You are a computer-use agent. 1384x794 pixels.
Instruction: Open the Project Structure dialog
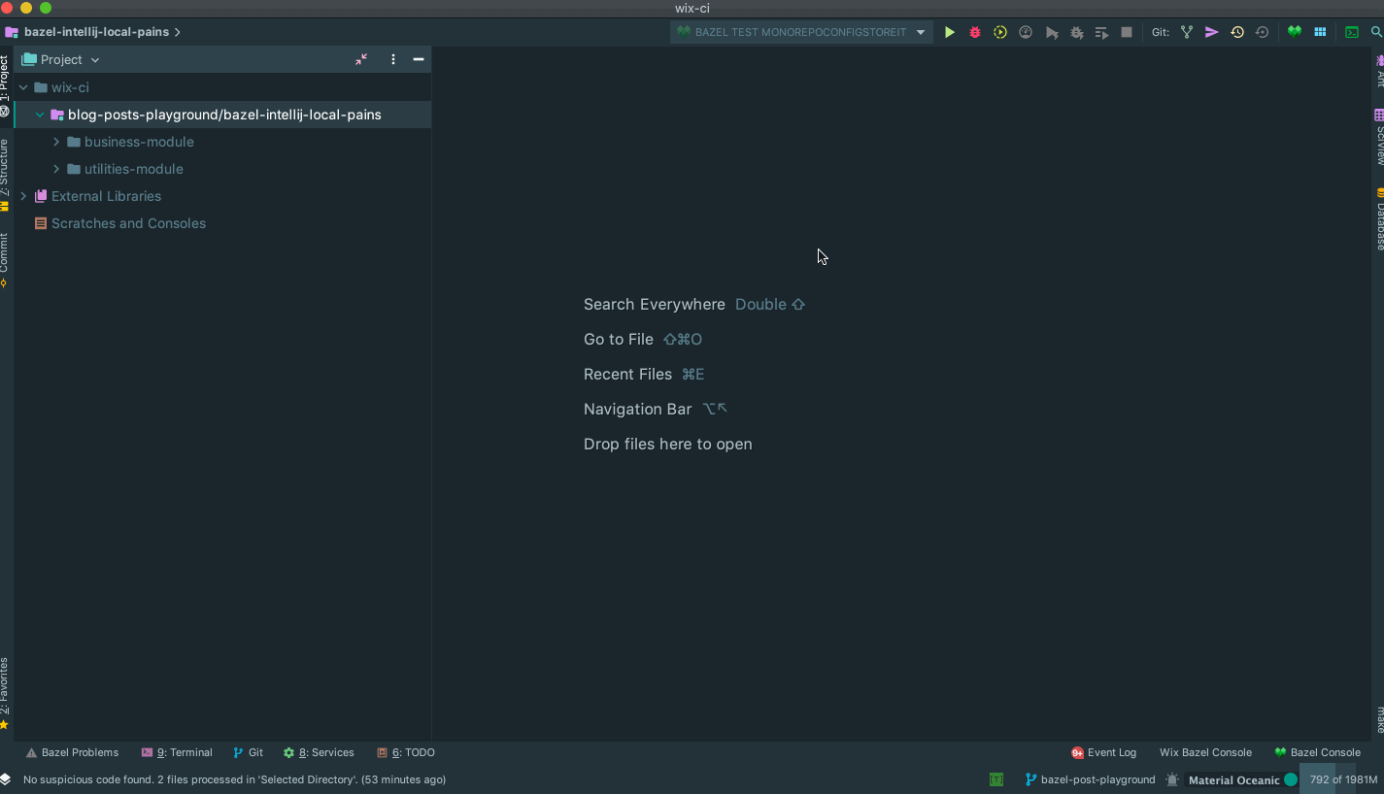click(x=1320, y=32)
